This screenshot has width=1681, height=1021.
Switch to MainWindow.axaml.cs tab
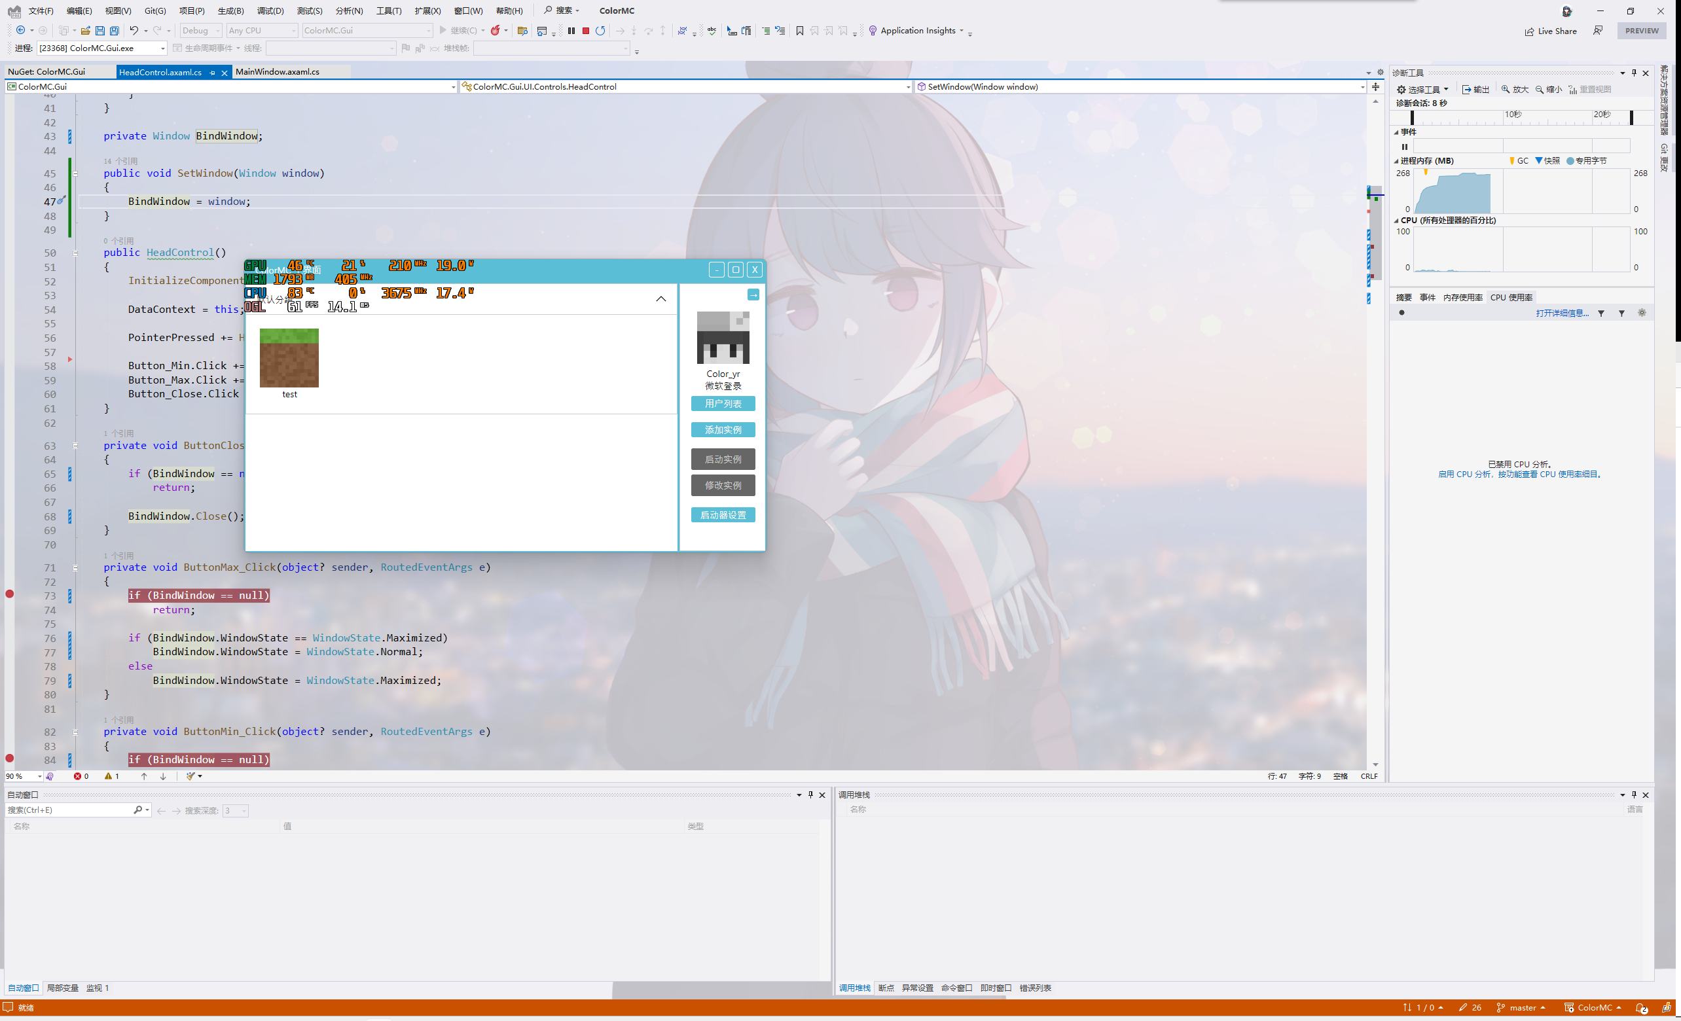click(277, 71)
